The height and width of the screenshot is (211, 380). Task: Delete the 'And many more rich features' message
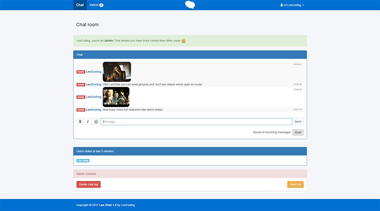pyautogui.click(x=81, y=110)
